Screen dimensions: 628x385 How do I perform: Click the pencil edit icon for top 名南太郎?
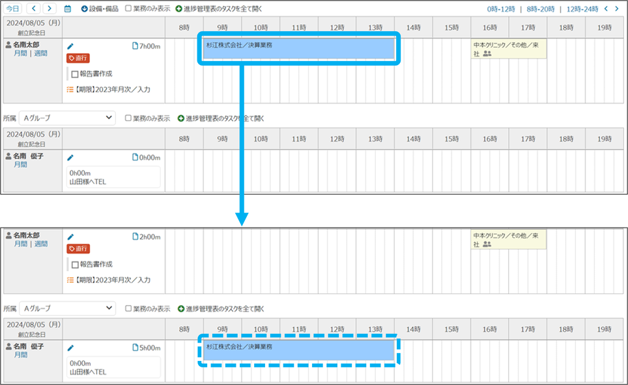[70, 46]
